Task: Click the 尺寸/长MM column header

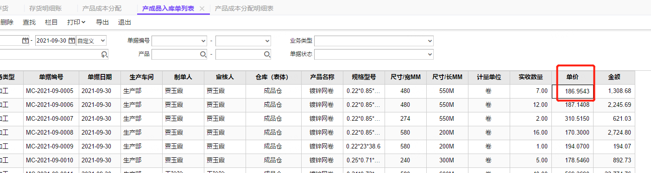Action: 447,77
